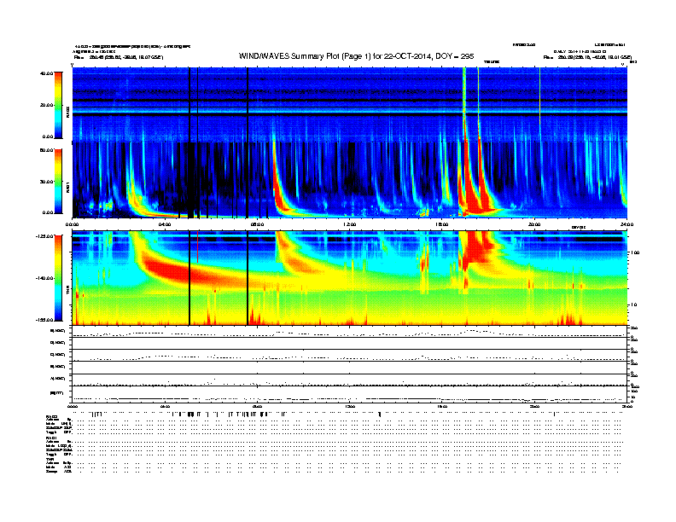Select the 60.00 tick on RAD1 color scale
This screenshot has height=522, width=676.
(46, 150)
